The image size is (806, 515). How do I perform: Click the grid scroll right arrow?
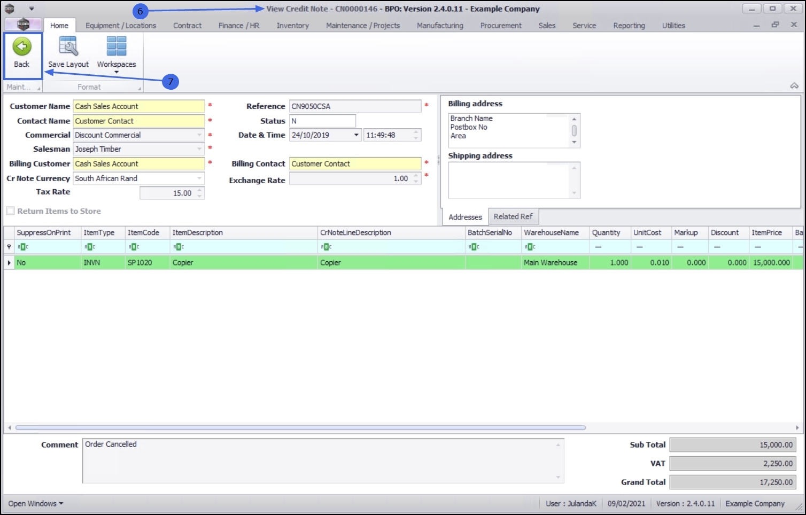(797, 427)
